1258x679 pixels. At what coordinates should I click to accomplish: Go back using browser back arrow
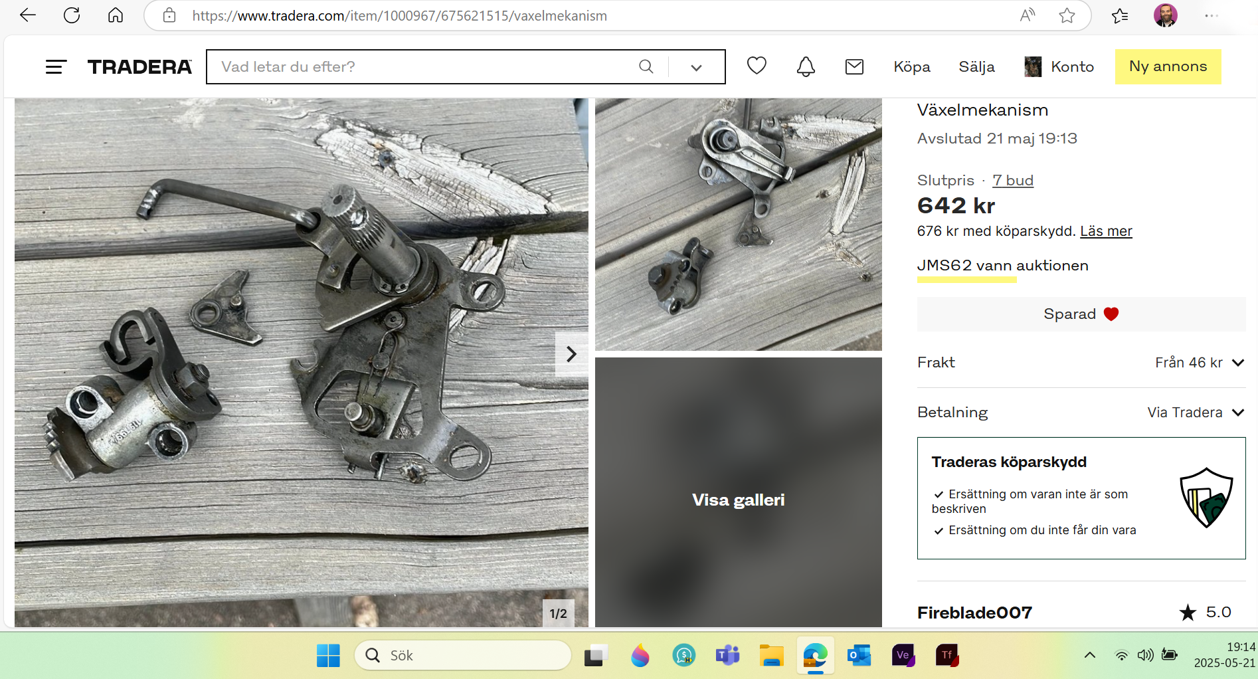click(28, 15)
